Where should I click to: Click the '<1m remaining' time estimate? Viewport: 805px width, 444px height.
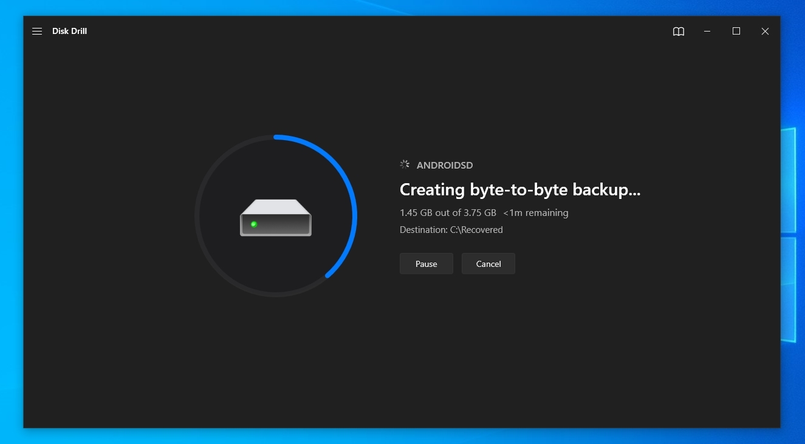pyautogui.click(x=536, y=213)
